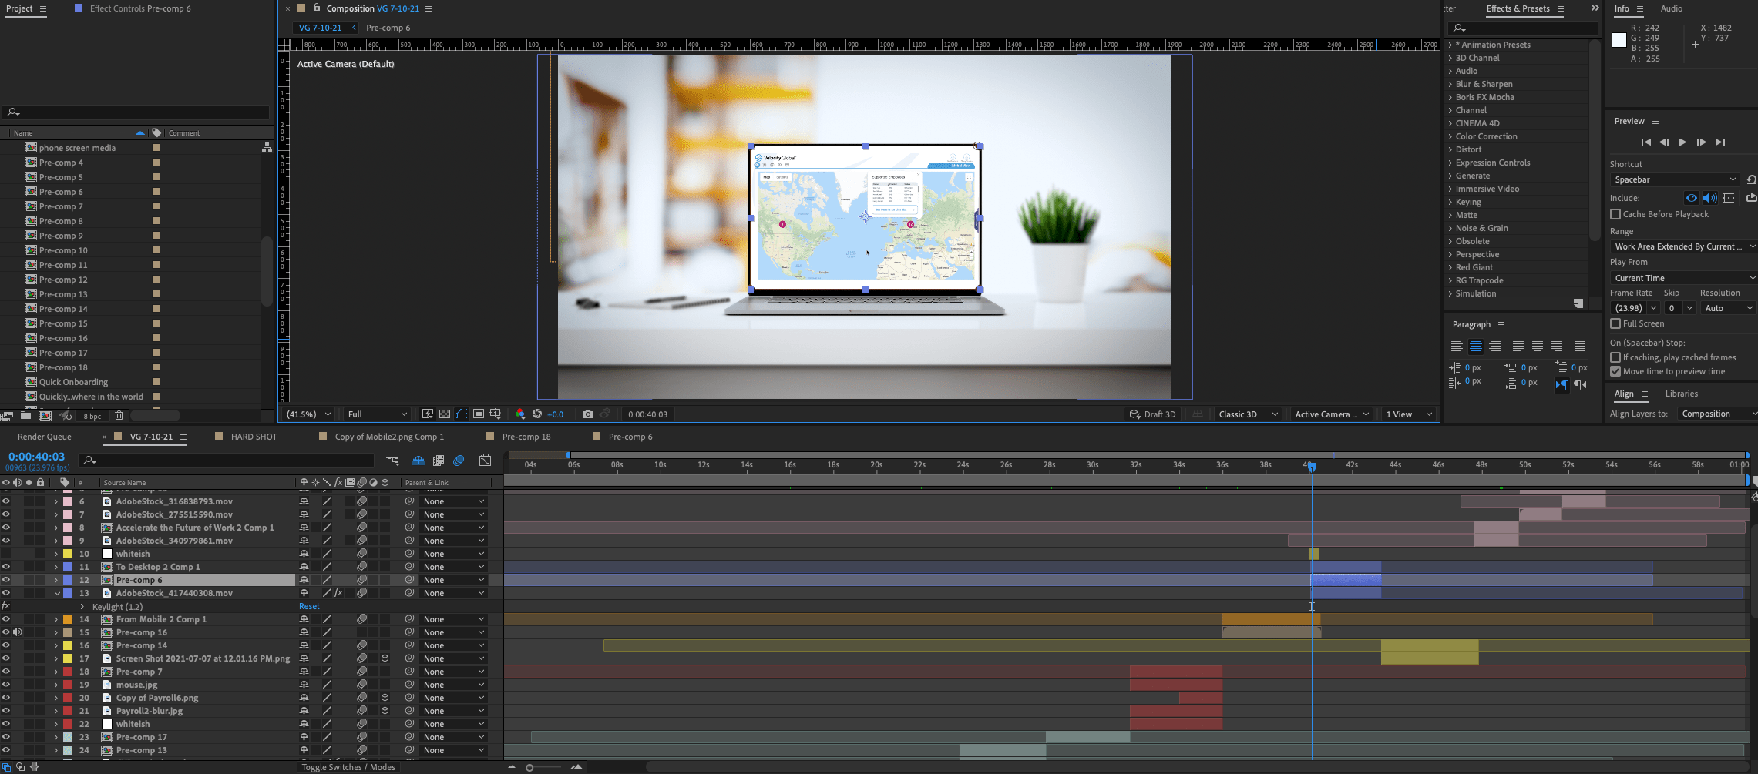Open the magnification ratio dropdown (41.5%)
The height and width of the screenshot is (774, 1758).
tap(308, 414)
